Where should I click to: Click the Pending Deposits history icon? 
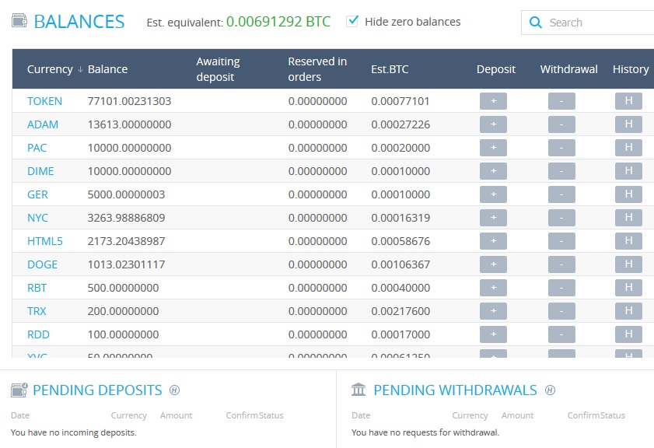point(175,390)
